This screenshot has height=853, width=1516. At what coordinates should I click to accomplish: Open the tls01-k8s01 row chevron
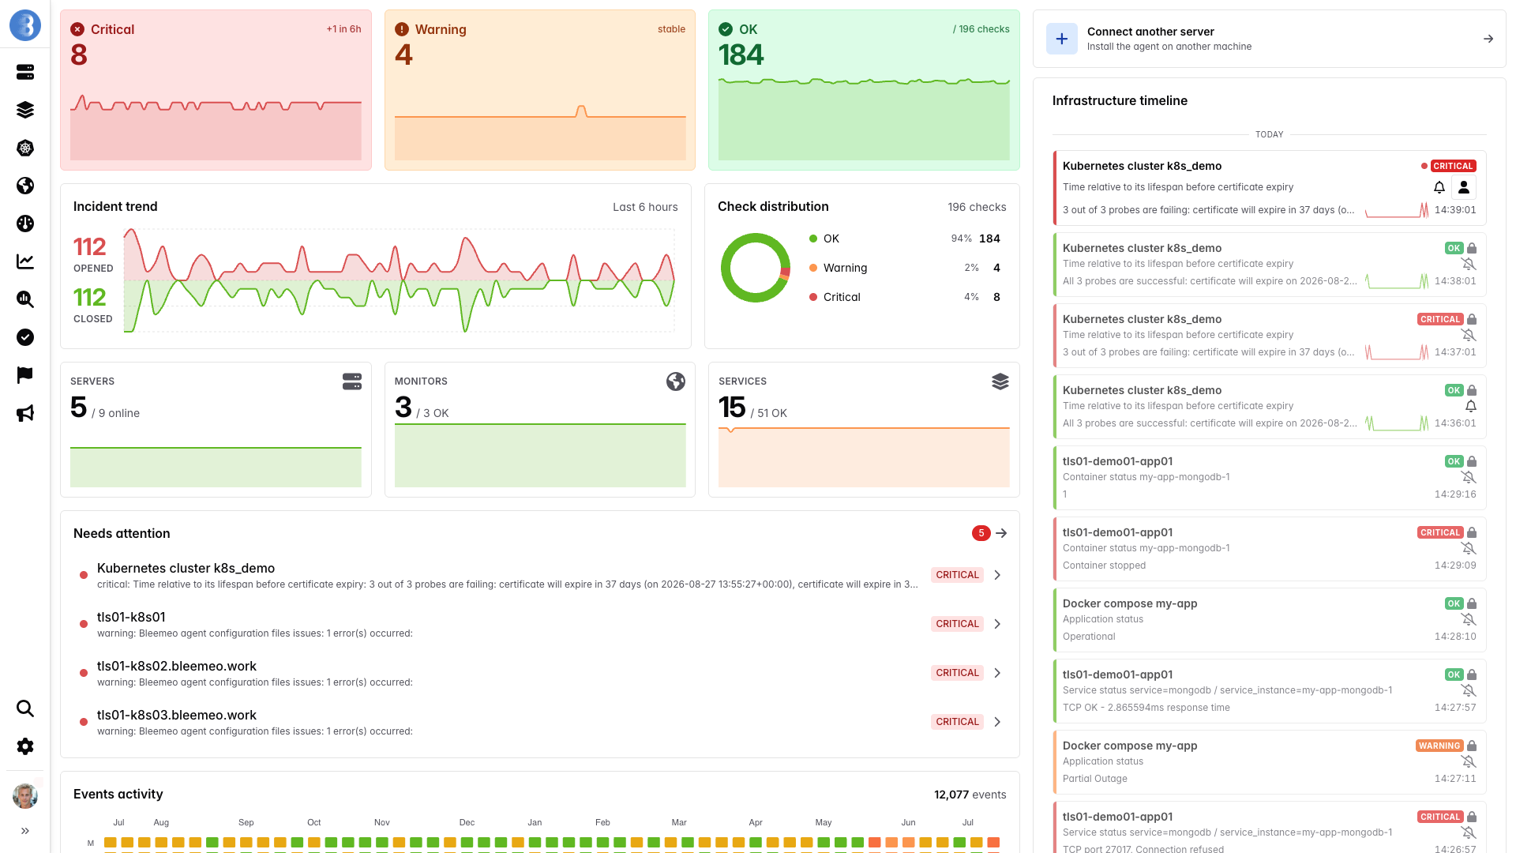pos(997,624)
